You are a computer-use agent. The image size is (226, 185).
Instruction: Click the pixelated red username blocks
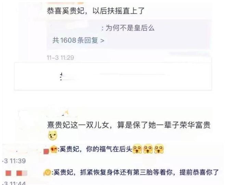coord(16,173)
